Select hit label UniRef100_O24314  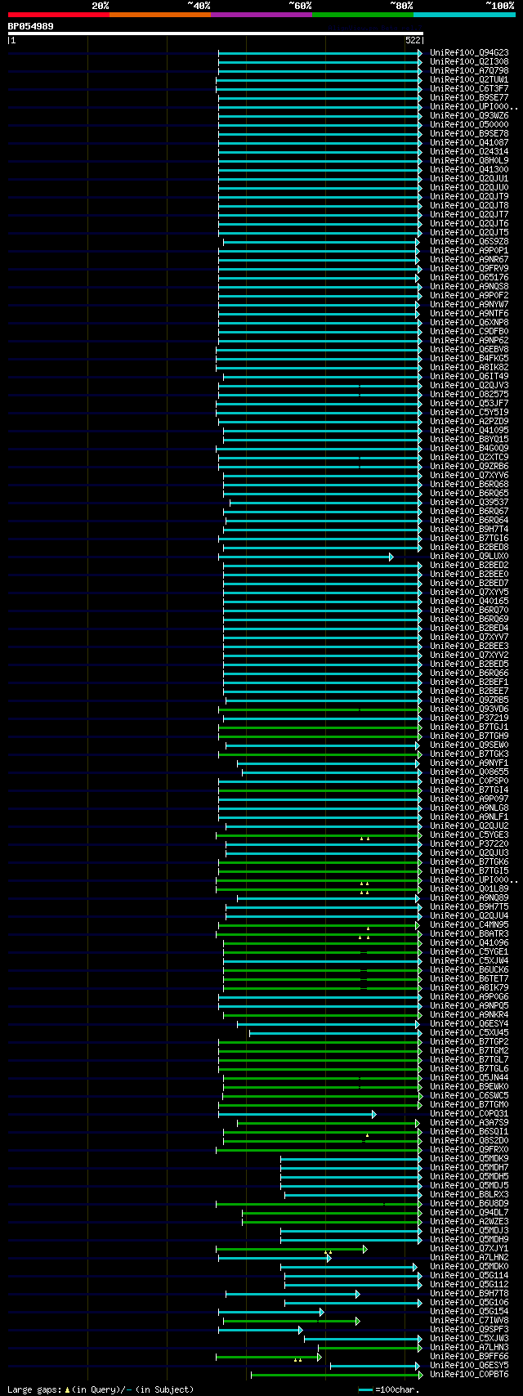(x=469, y=152)
